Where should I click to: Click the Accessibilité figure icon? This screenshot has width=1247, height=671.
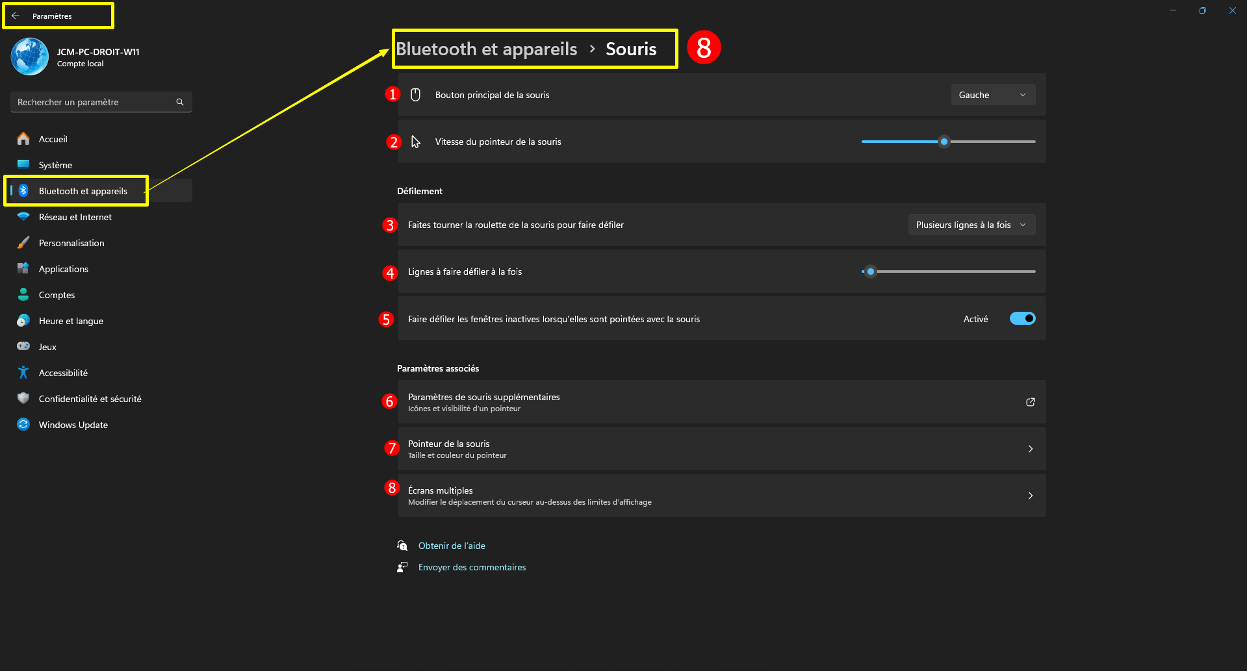(x=23, y=373)
